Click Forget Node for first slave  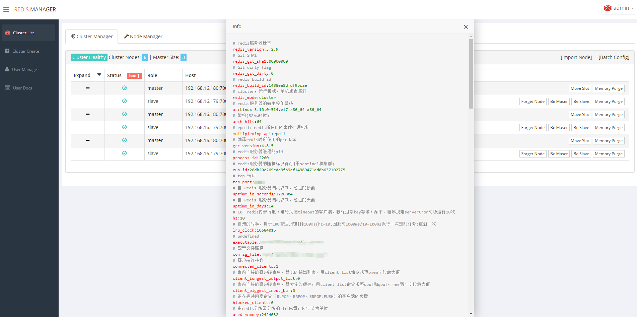(x=533, y=102)
